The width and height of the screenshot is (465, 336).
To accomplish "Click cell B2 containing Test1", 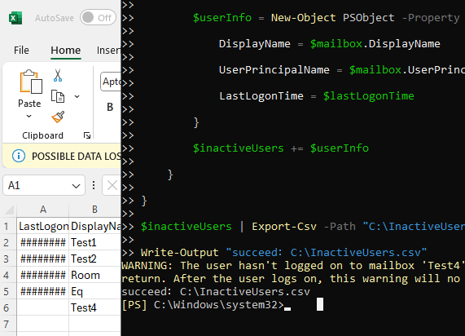I will point(95,243).
